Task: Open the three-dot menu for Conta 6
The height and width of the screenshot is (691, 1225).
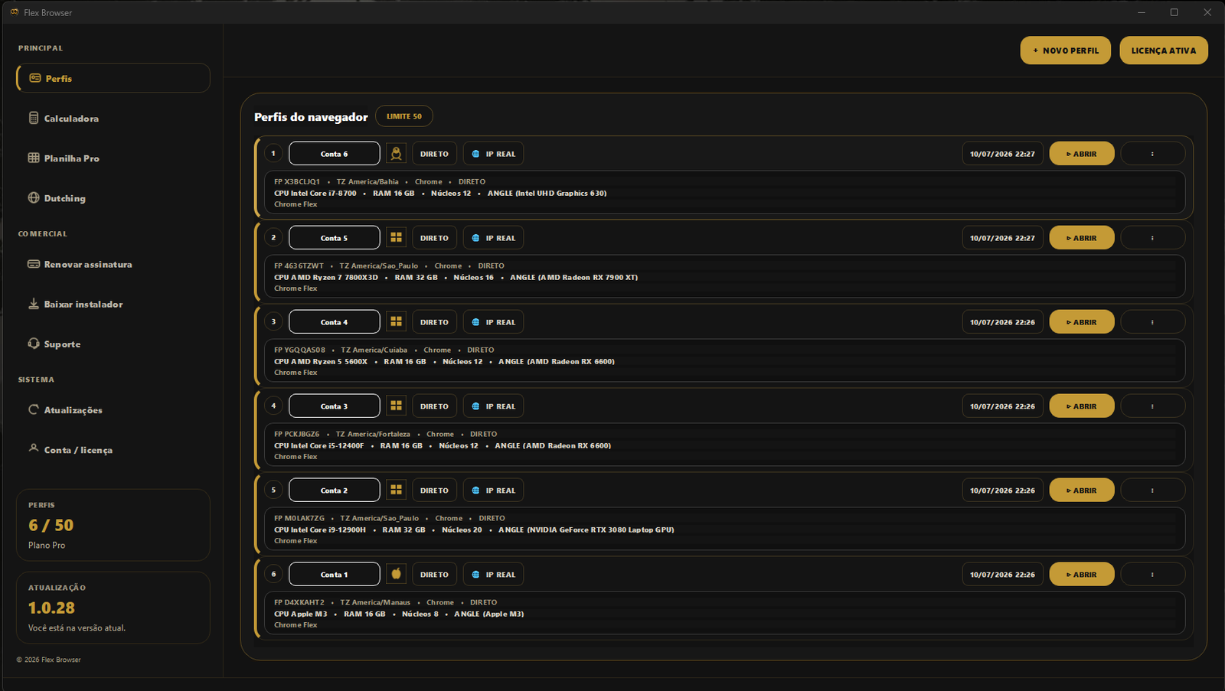Action: click(1152, 154)
